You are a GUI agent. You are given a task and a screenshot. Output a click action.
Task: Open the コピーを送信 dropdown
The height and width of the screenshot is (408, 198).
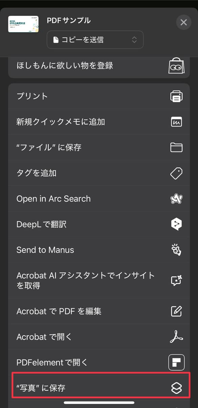click(95, 40)
